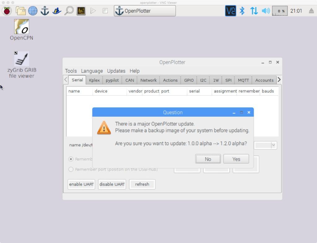Click the volume speaker icon
This screenshot has width=317, height=243.
point(266,11)
